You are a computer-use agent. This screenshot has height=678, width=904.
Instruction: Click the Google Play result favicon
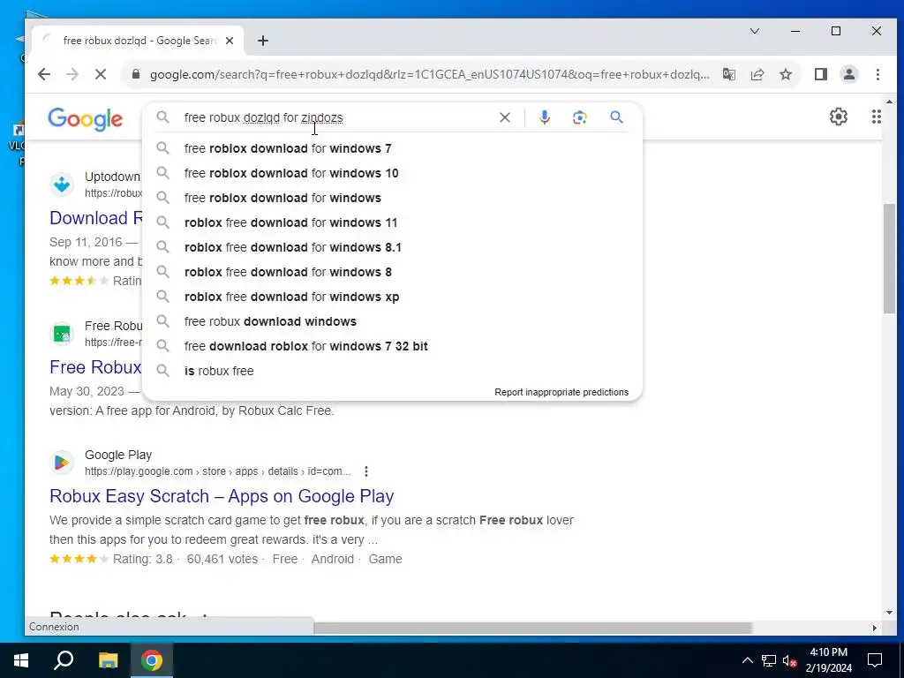pyautogui.click(x=62, y=463)
